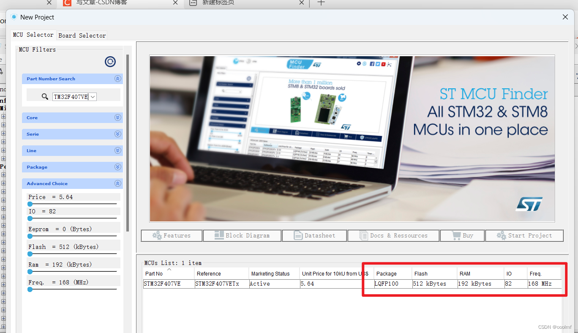
Task: Click the Start Project button
Action: point(524,236)
